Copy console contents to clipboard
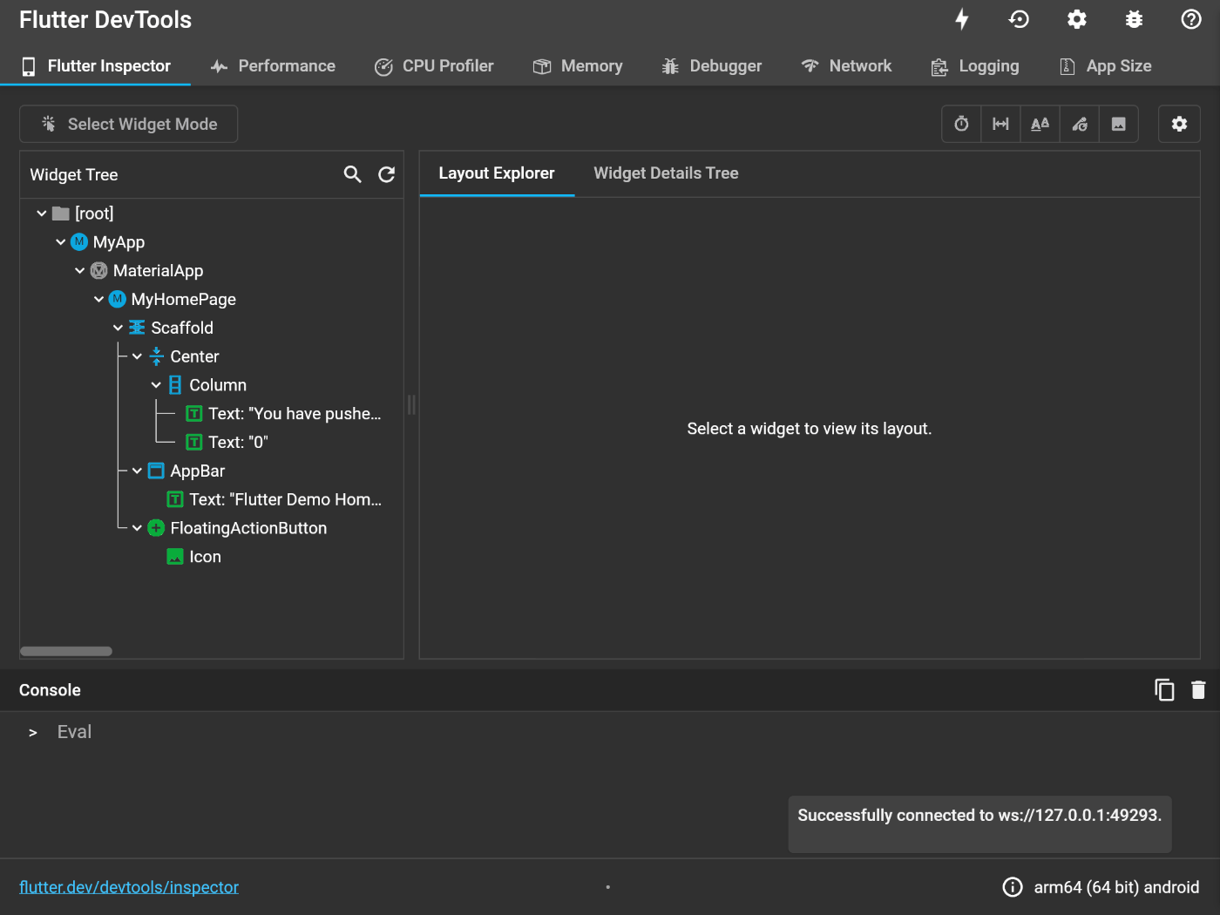This screenshot has width=1220, height=915. (1164, 690)
